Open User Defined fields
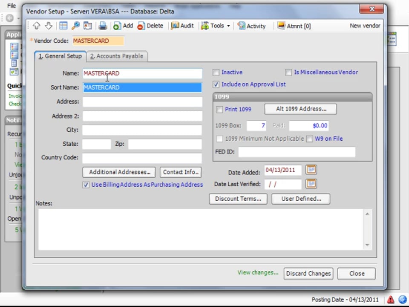Image resolution: width=409 pixels, height=307 pixels. 301,199
